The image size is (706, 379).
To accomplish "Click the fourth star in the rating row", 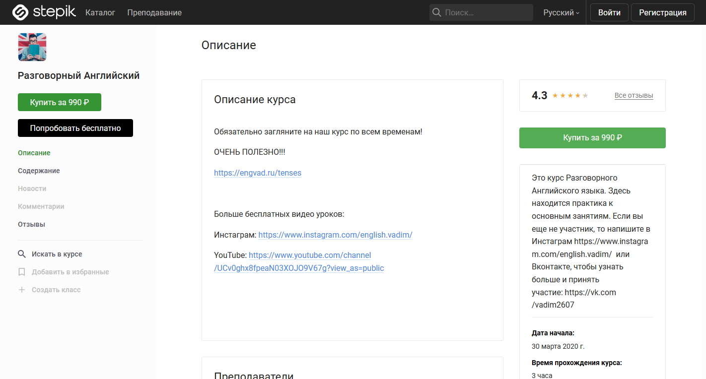I will [x=578, y=95].
